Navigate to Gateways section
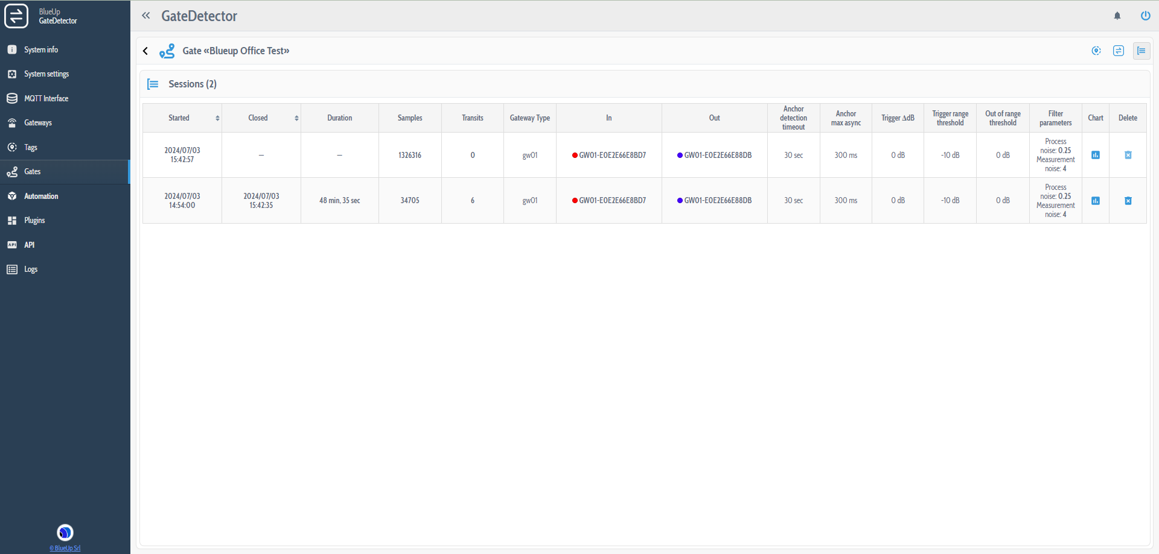Image resolution: width=1159 pixels, height=554 pixels. tap(37, 123)
